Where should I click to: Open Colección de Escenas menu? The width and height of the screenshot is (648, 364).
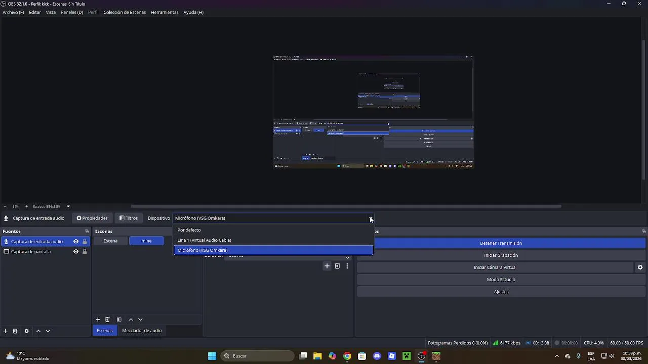point(125,12)
